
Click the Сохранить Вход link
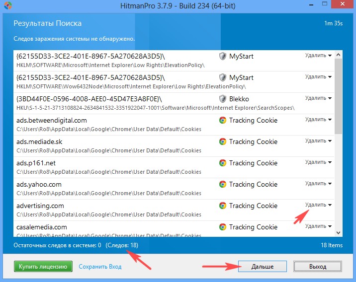100,267
